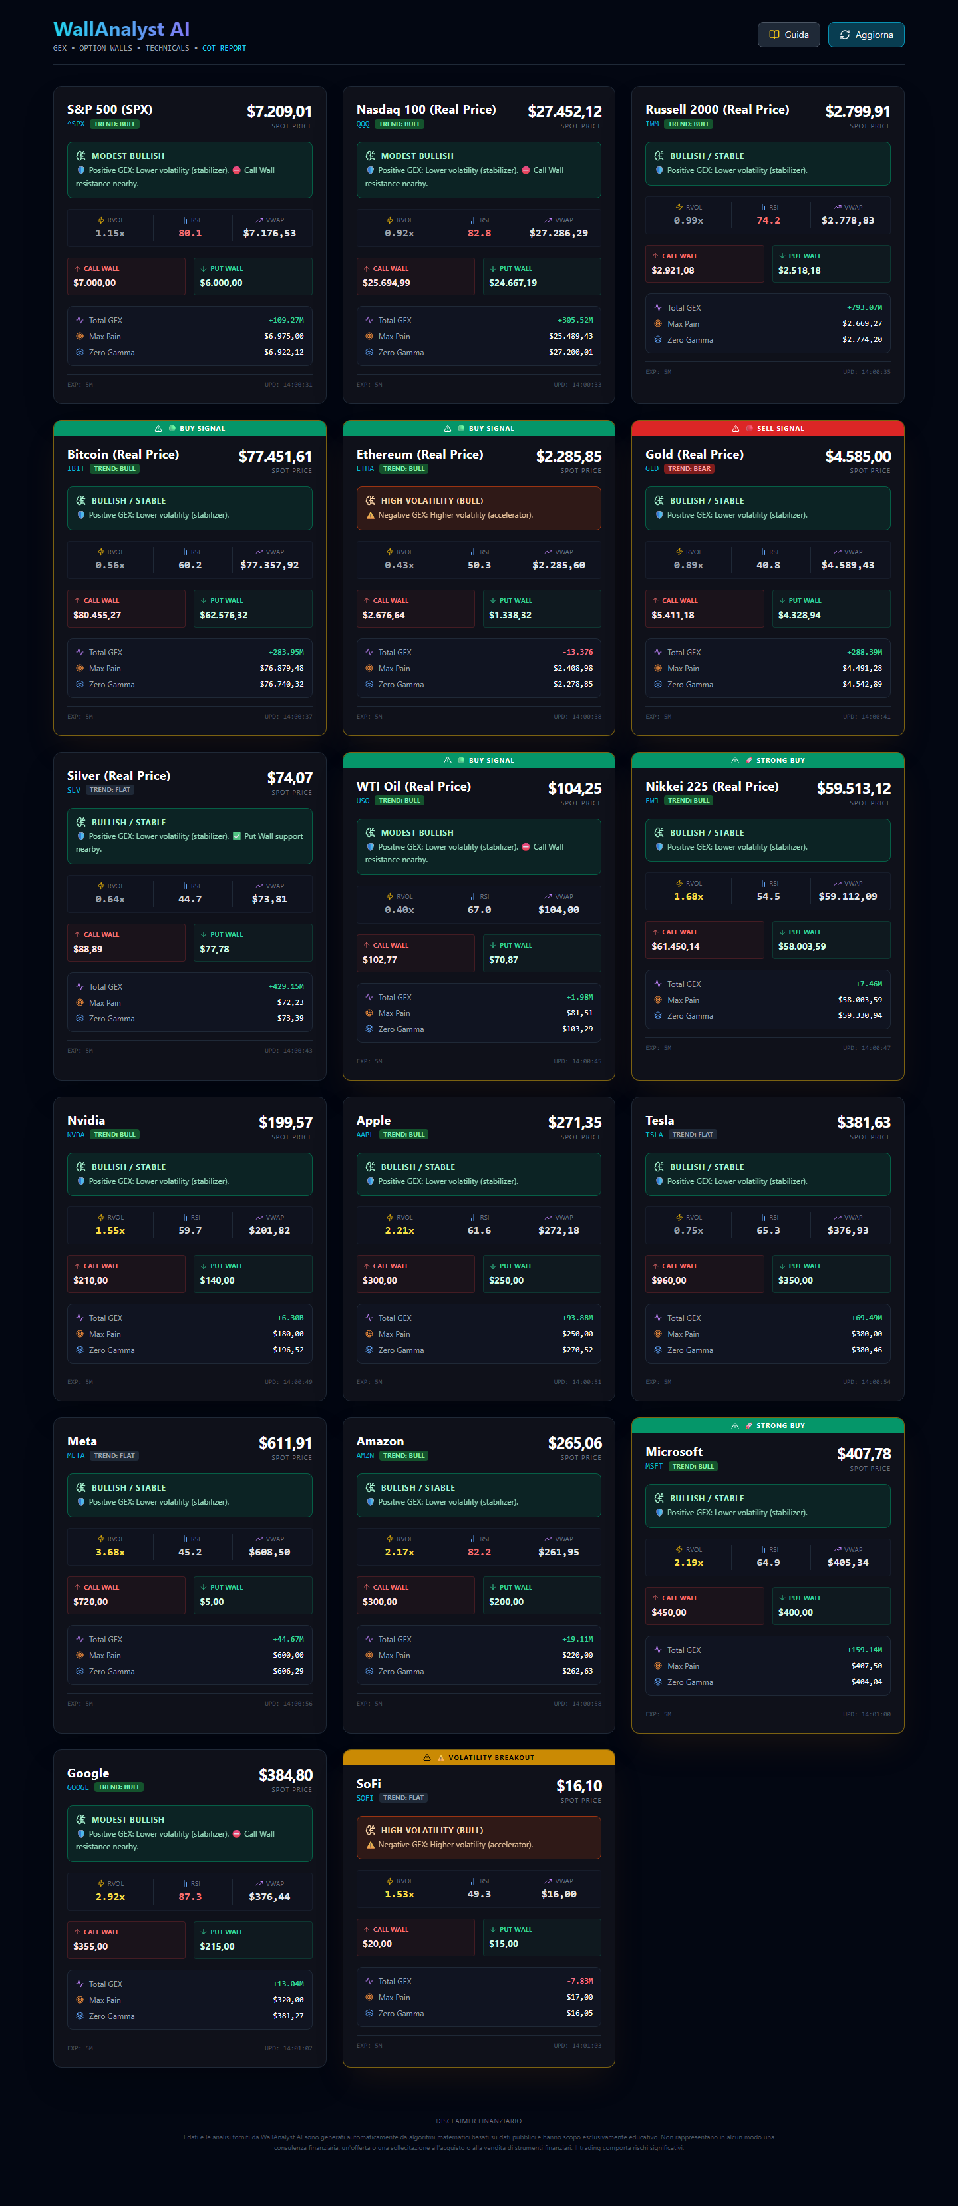This screenshot has height=2206, width=958.
Task: Open the IBIT ticker link in Bitcoin card
Action: (x=77, y=469)
